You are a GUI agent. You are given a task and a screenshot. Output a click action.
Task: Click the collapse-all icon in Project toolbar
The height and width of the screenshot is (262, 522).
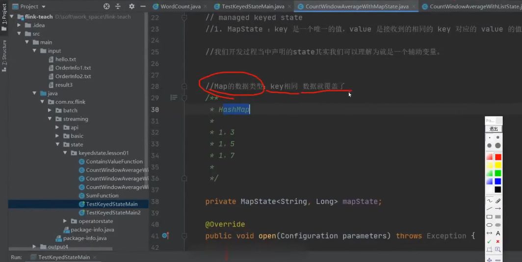click(118, 6)
